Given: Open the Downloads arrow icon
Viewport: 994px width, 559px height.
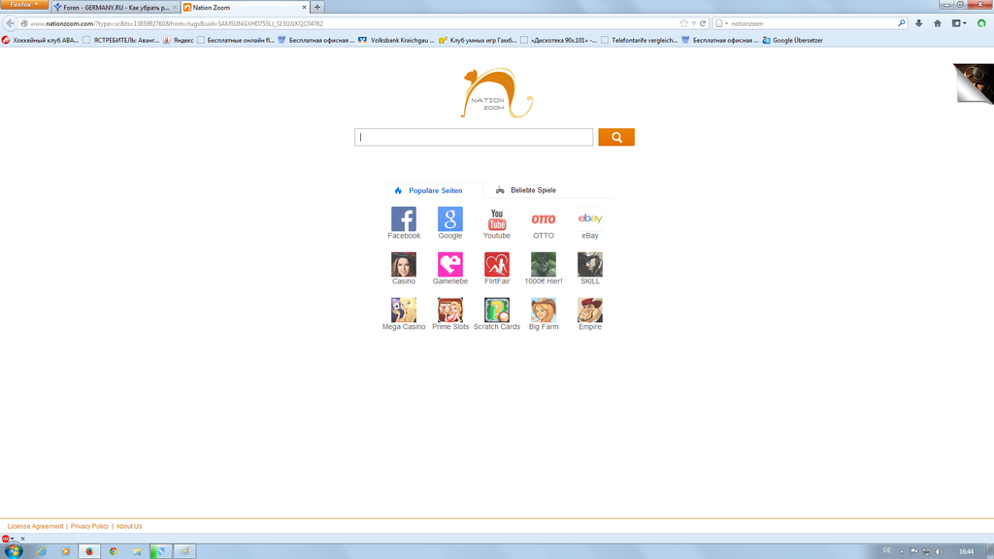Looking at the screenshot, I should (x=918, y=23).
